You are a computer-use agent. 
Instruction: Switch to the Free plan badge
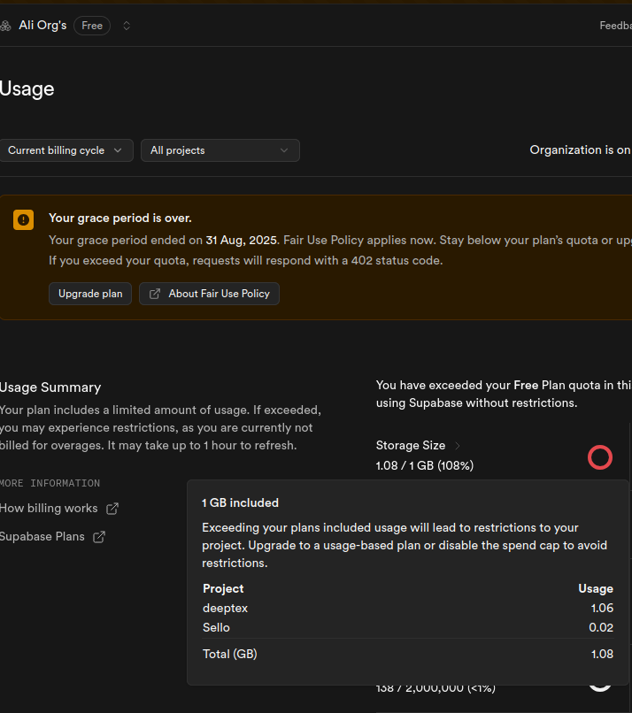[x=91, y=26]
